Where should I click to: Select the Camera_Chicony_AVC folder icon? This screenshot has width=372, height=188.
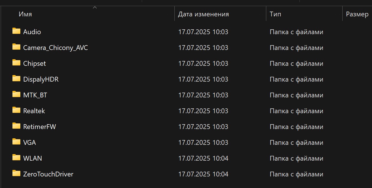coord(16,47)
